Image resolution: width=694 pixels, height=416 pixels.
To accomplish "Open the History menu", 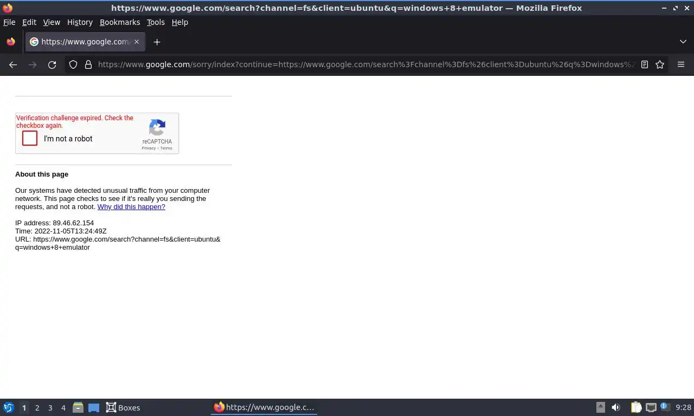I will [80, 22].
